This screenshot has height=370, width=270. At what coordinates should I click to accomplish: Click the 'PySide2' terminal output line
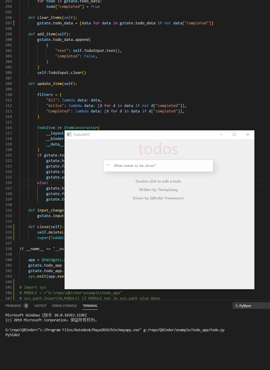[13, 335]
